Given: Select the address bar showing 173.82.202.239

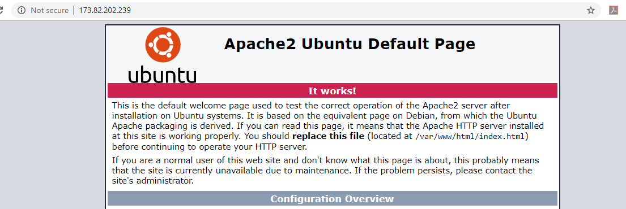Looking at the screenshot, I should tap(306, 10).
